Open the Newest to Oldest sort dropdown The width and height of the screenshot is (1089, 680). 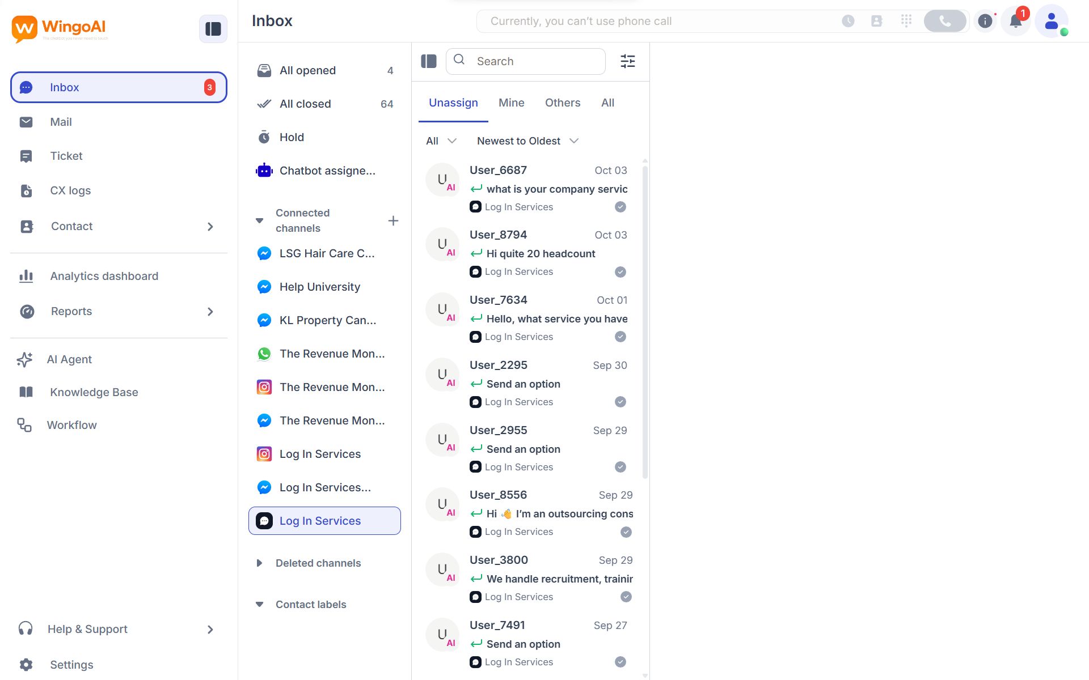[x=527, y=141]
